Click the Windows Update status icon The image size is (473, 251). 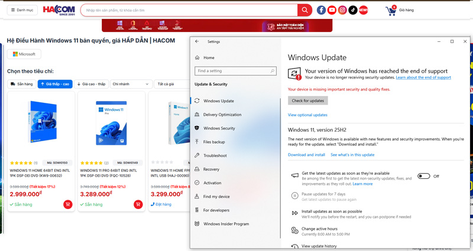(294, 74)
